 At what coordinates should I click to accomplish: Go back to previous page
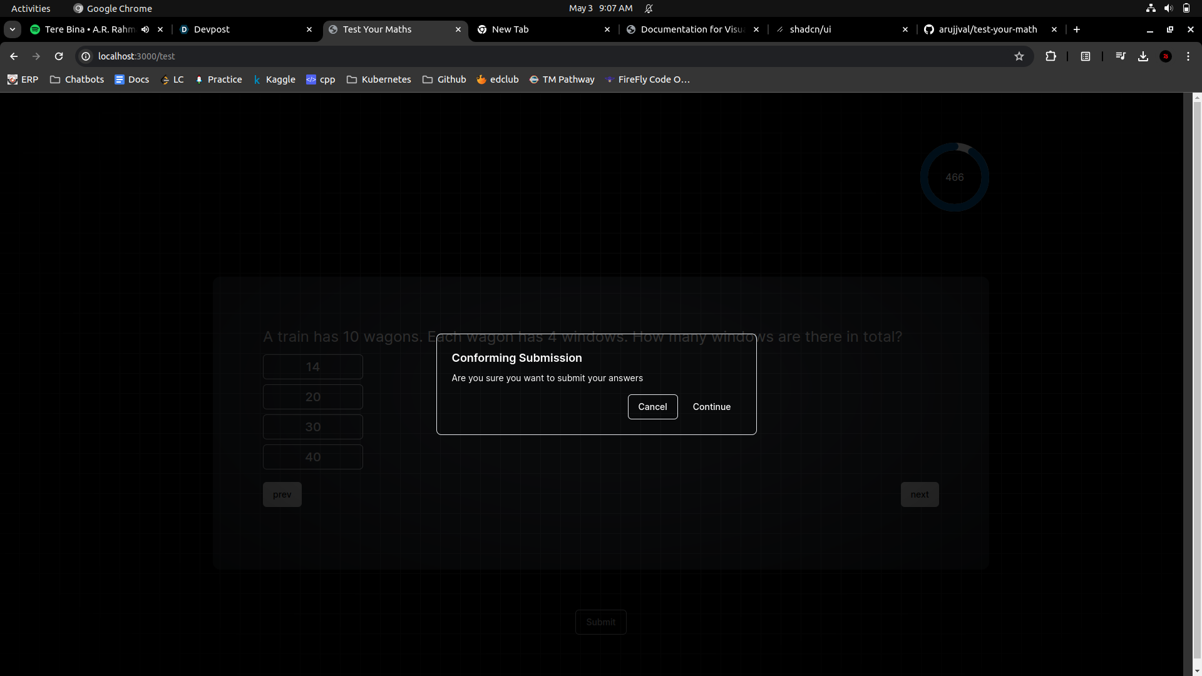point(14,56)
